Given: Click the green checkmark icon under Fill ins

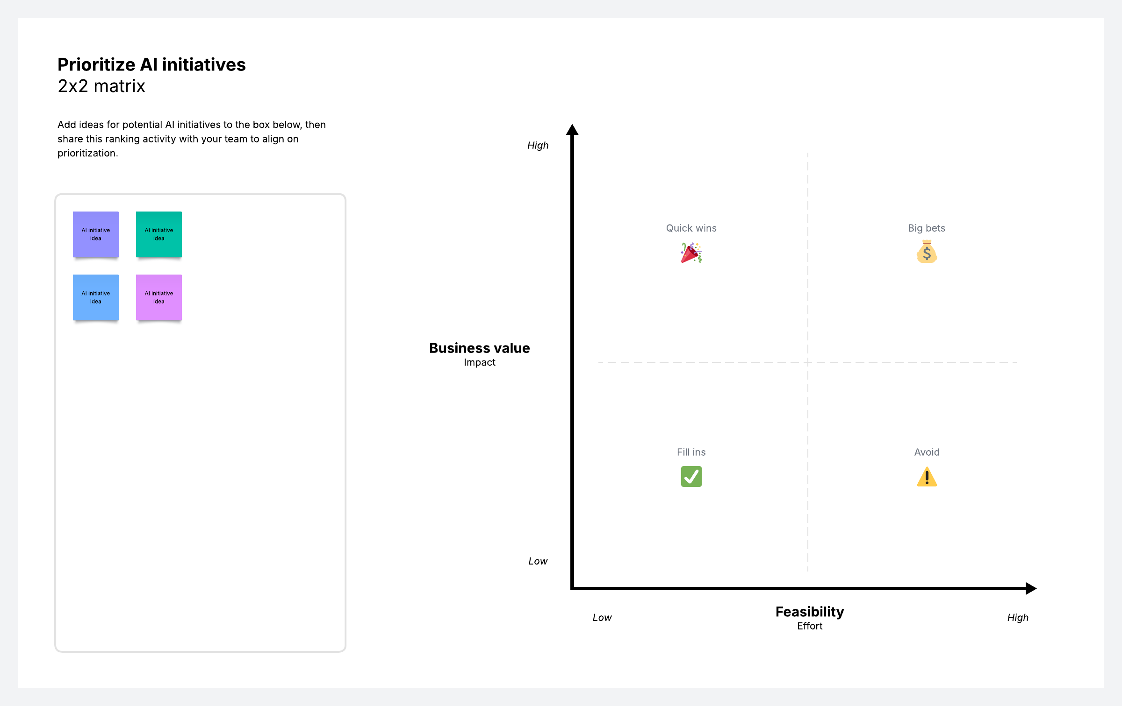Looking at the screenshot, I should click(691, 477).
